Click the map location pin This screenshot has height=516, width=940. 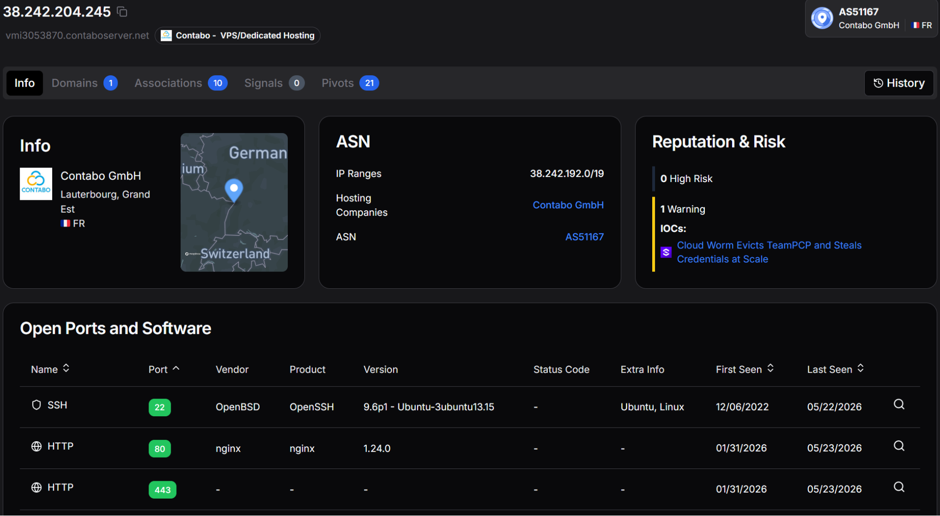tap(234, 191)
